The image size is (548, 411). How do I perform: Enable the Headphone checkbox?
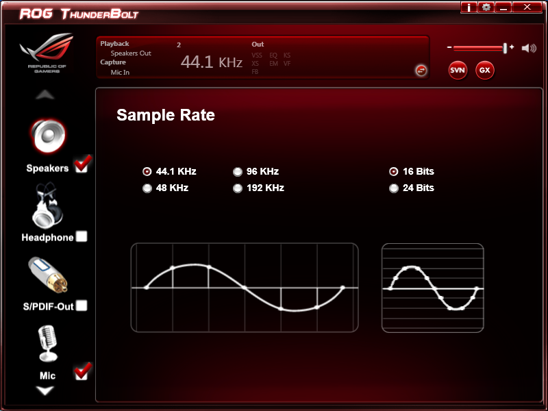(x=82, y=236)
